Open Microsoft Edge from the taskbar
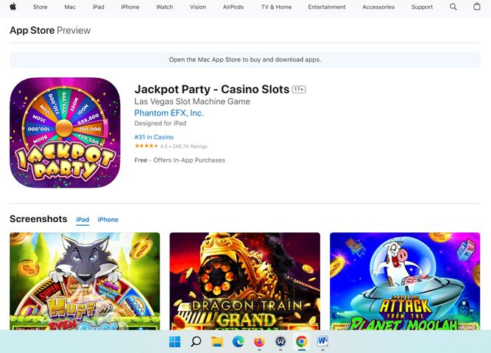Image resolution: width=491 pixels, height=353 pixels. click(x=239, y=341)
